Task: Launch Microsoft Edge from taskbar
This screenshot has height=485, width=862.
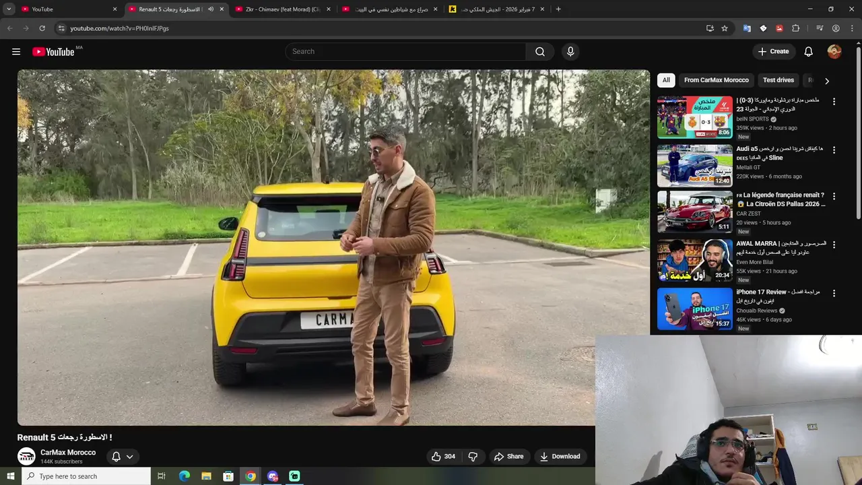Action: (184, 476)
